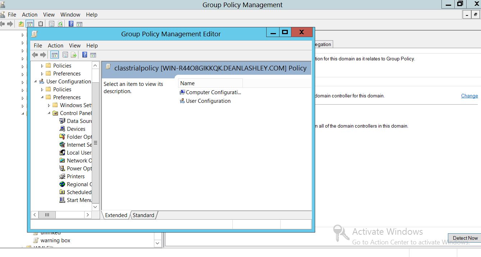Click the Change link

469,96
